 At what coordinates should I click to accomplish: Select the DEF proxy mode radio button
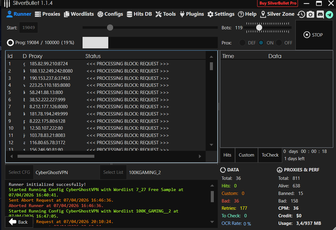point(242,43)
